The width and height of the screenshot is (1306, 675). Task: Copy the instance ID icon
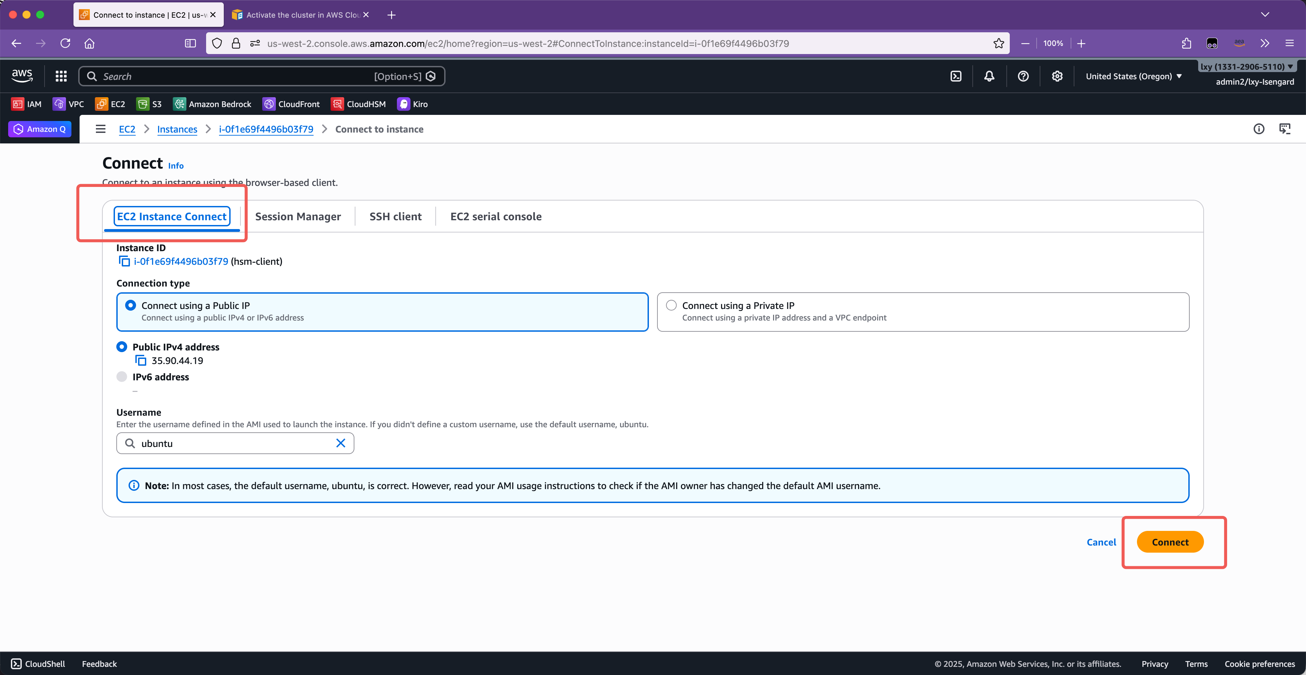[124, 261]
